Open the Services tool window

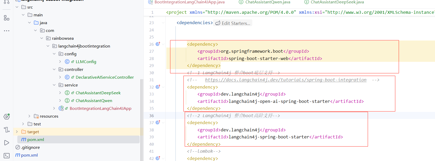coord(7,117)
